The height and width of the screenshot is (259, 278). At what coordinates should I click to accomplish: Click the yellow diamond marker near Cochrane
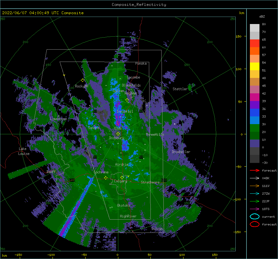tap(106, 178)
